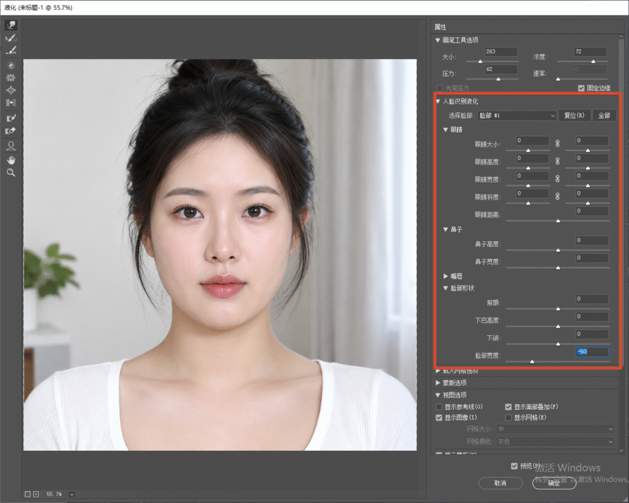Click the 鼻子宽度 slider handle

point(558,268)
